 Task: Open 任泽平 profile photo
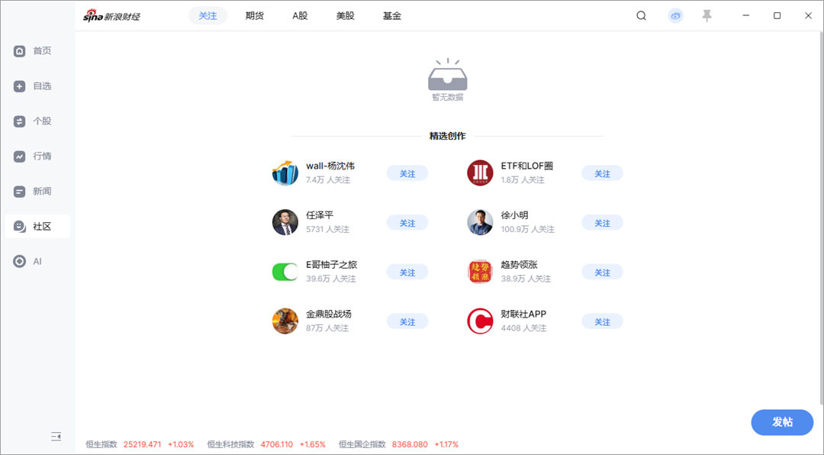[285, 222]
